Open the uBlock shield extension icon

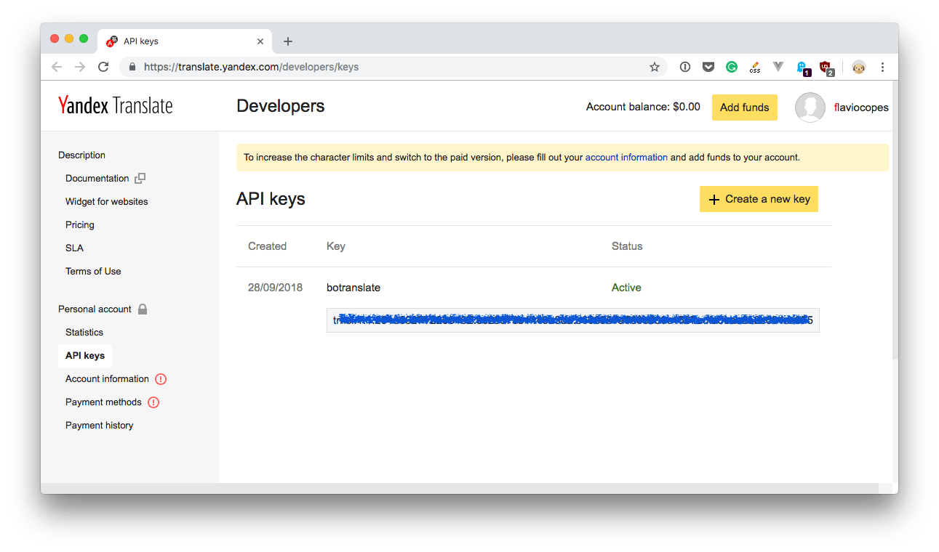826,68
